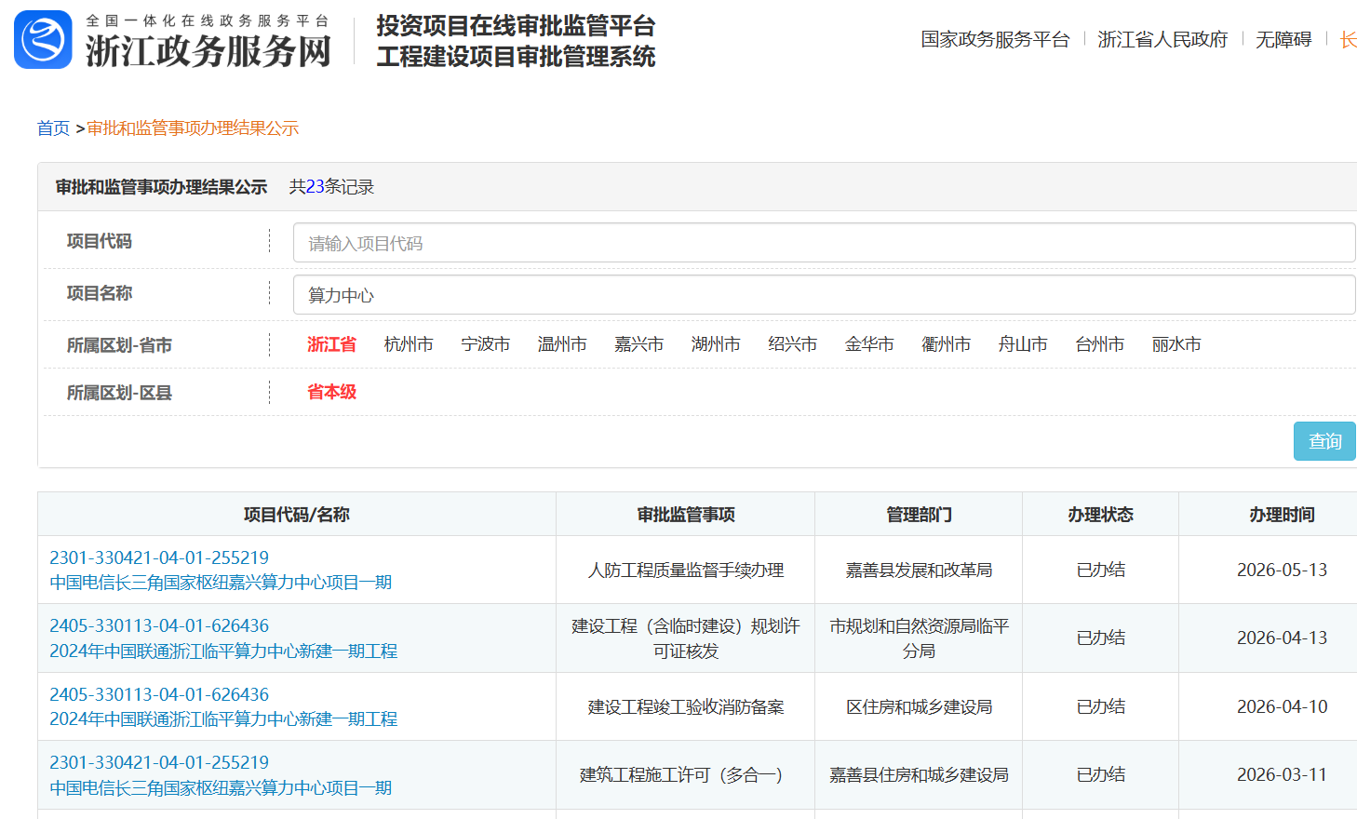Select 湖州市 region filter
The height and width of the screenshot is (819, 1357).
pos(716,344)
